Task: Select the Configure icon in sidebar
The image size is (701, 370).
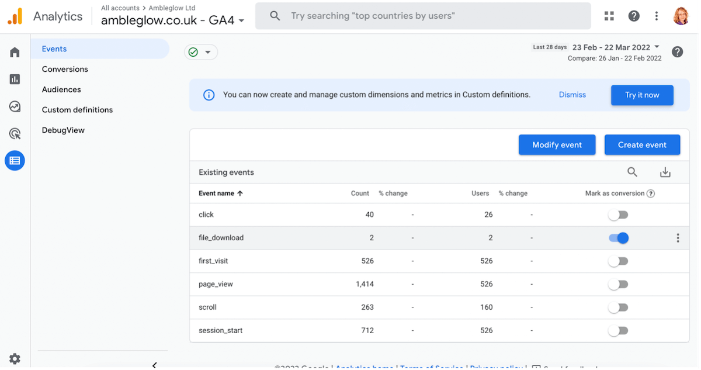Action: click(15, 160)
